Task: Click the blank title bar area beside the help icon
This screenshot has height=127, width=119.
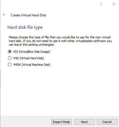Action: (50, 4)
